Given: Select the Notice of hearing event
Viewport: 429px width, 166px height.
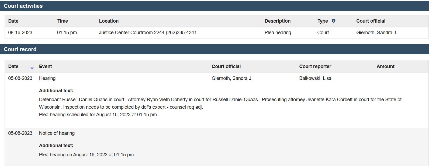Looking at the screenshot, I should [x=57, y=133].
